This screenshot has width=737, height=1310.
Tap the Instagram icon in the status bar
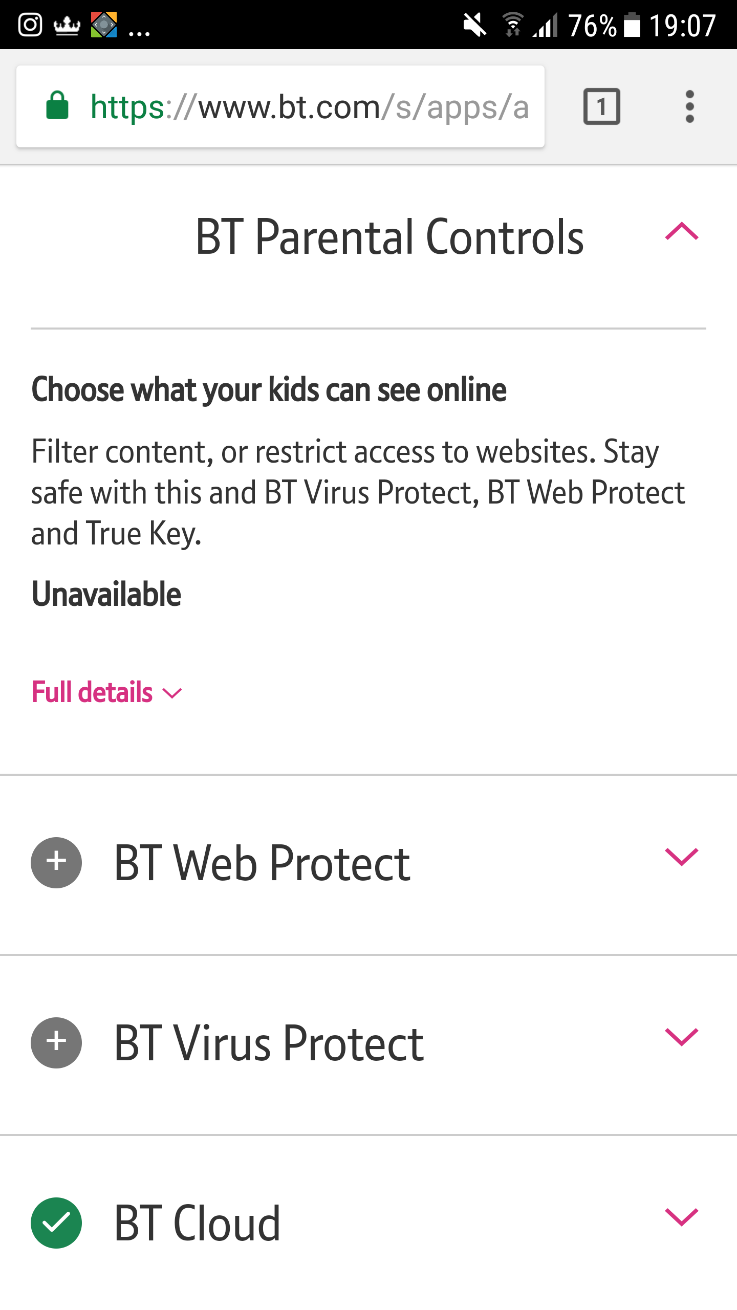[29, 24]
